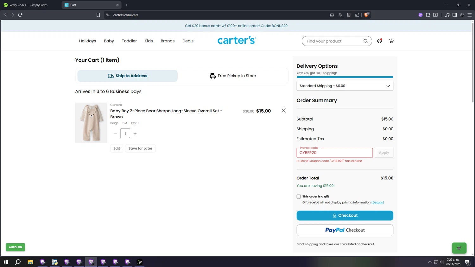The image size is (475, 267).
Task: Switch to the Verify Codes SimplyCodes tab
Action: 31,5
